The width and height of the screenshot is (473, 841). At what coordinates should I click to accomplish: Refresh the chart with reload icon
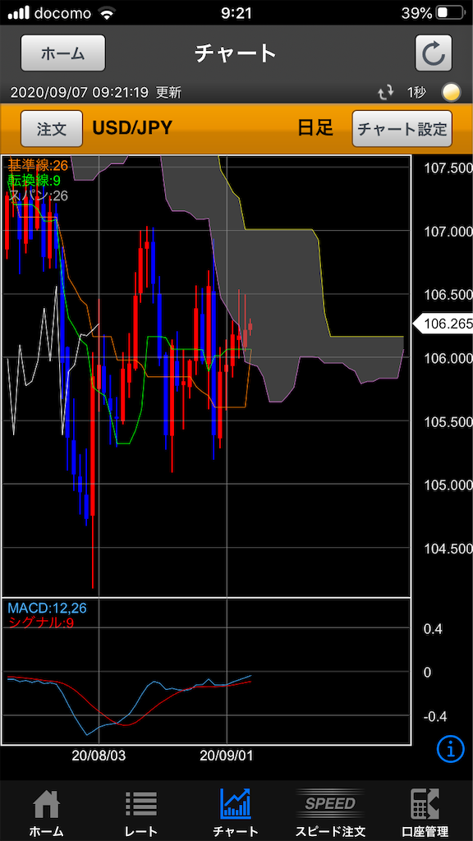(x=434, y=53)
